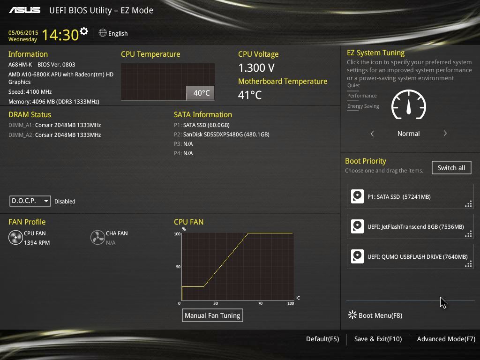
Task: Click the P1: SATA SSD disk icon
Action: 357,196
